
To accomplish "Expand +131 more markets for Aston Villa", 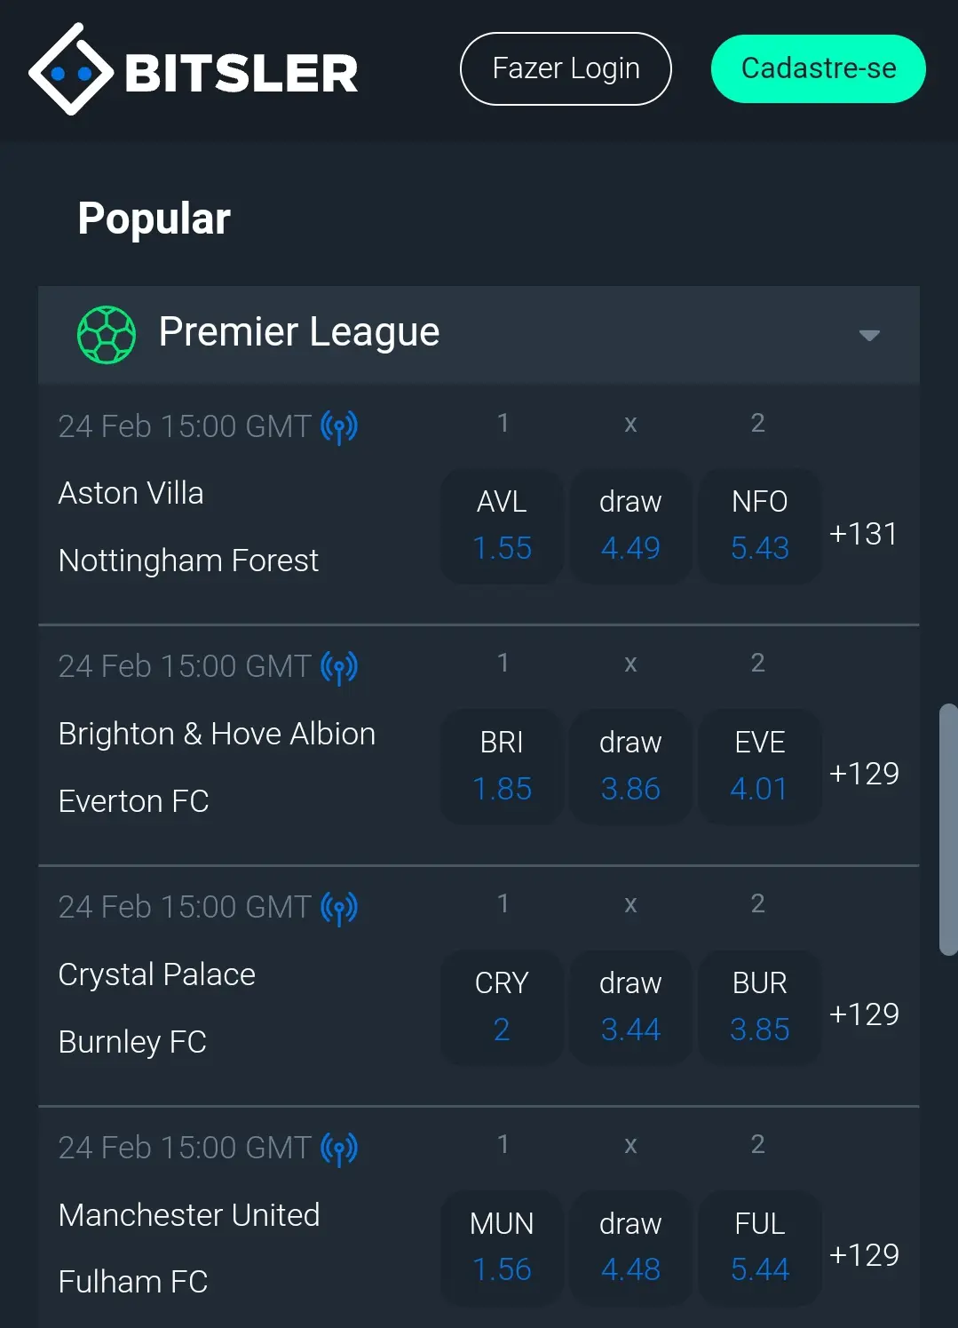I will click(x=863, y=534).
